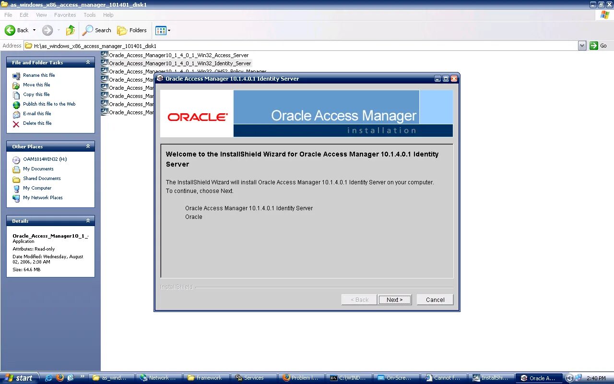Image resolution: width=614 pixels, height=384 pixels.
Task: Switch to On-Screen Keyboard taskbar button
Action: (396, 378)
